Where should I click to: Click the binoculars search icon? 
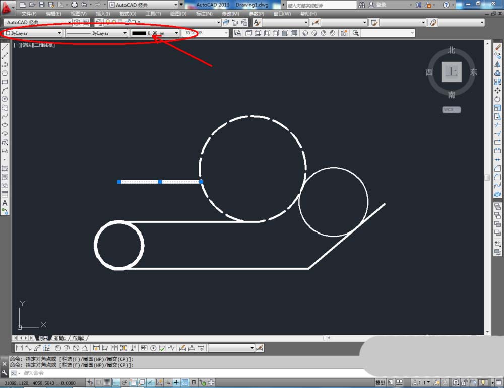point(362,5)
